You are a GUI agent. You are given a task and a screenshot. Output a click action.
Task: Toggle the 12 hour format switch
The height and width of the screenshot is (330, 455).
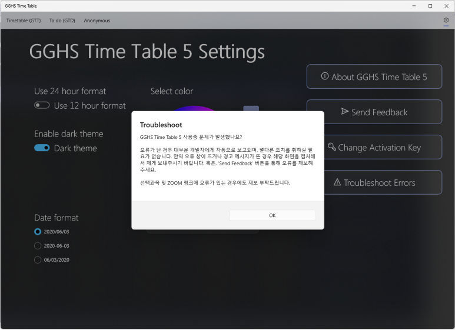[x=42, y=105]
